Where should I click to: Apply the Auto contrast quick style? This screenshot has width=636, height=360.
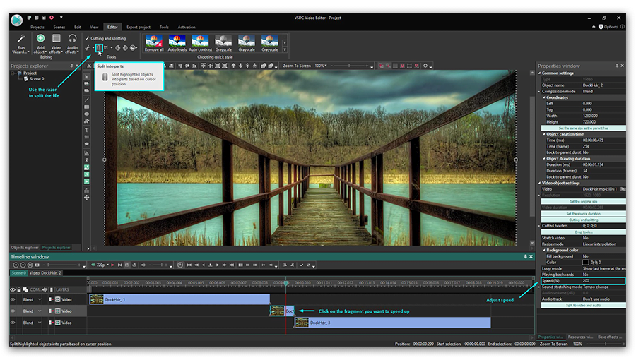201,43
